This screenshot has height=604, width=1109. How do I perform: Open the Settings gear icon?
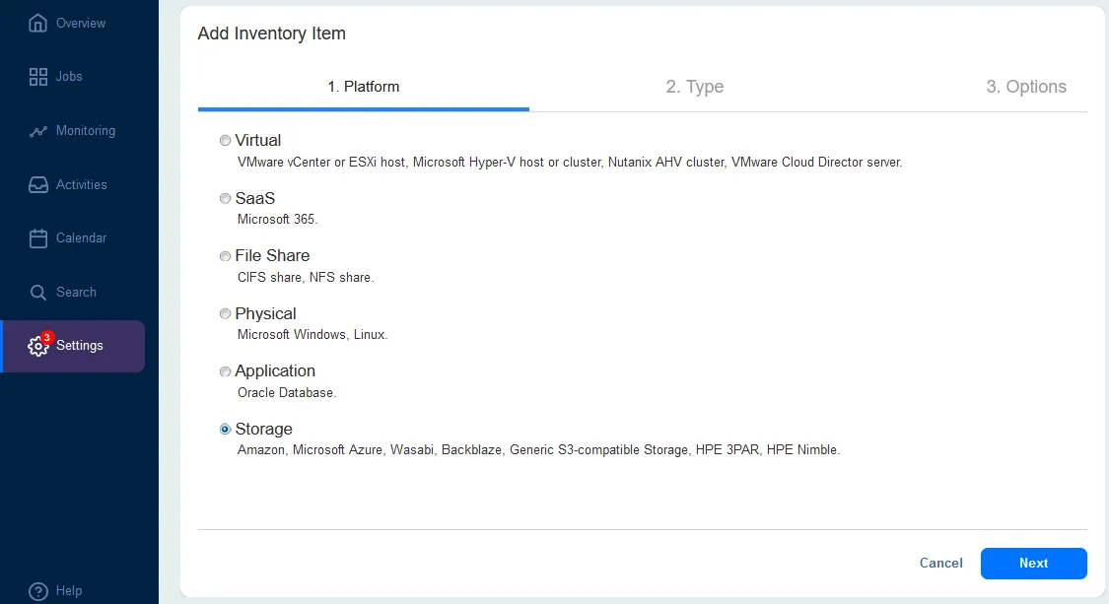coord(36,346)
